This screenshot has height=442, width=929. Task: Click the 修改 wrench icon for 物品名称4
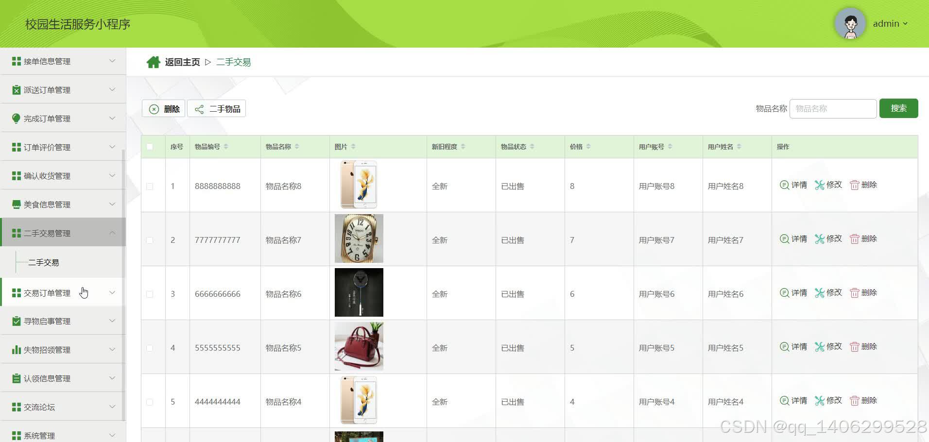820,401
